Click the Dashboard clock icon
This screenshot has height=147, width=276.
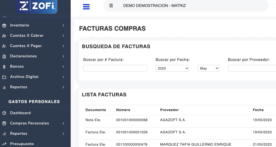(x=4, y=113)
